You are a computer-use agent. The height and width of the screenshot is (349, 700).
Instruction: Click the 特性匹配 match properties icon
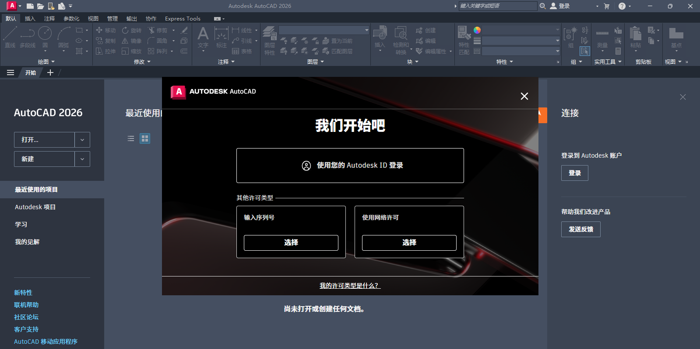point(464,41)
